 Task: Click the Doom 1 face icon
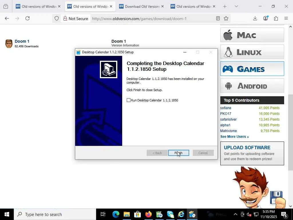point(9,44)
